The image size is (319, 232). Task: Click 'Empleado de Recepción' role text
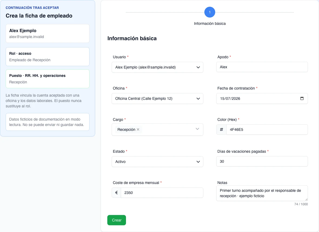point(30,60)
